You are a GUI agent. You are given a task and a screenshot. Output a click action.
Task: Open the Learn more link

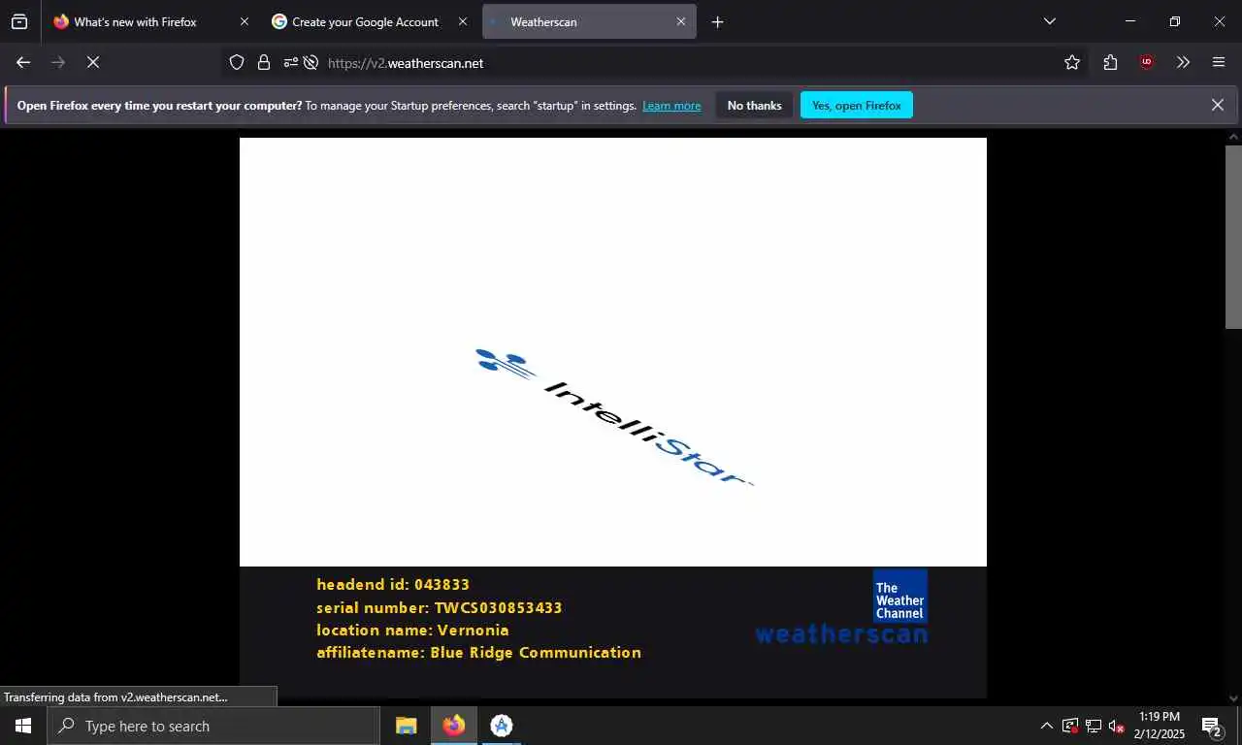tap(671, 106)
